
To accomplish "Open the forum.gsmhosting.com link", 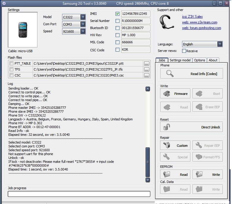I will [x=201, y=28].
